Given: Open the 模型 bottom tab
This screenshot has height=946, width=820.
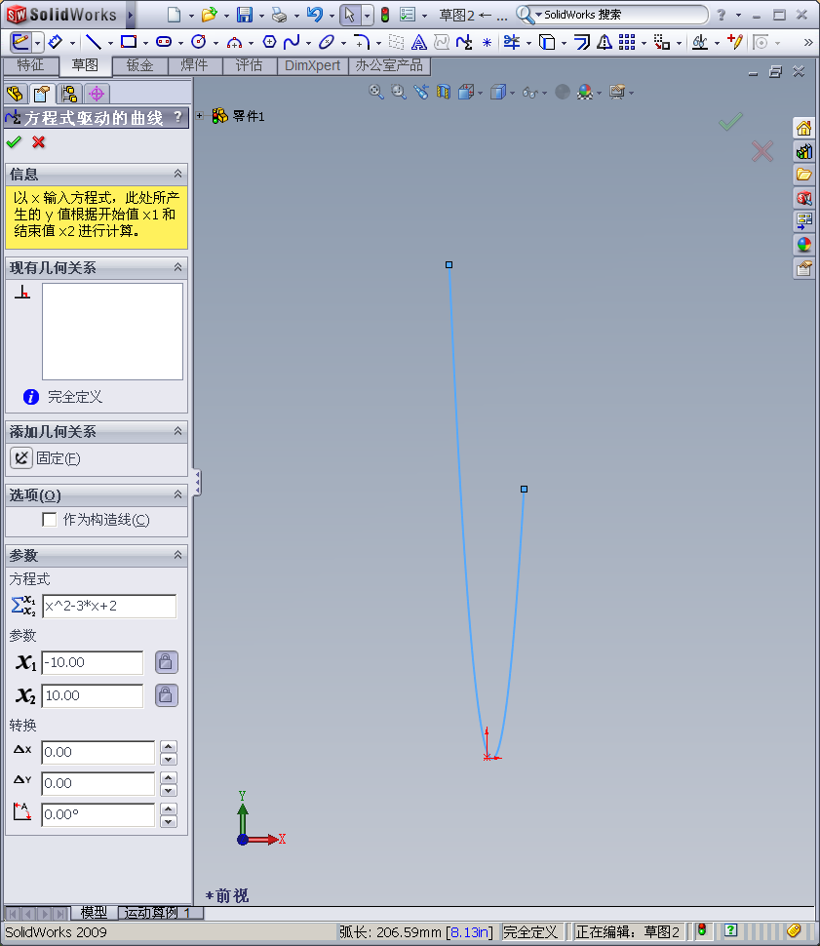Looking at the screenshot, I should pos(94,913).
